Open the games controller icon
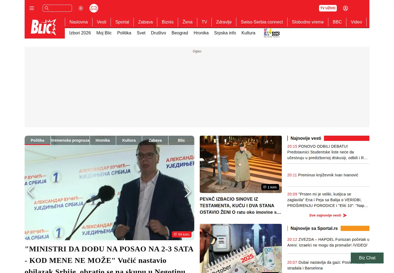The image size is (394, 273). (94, 8)
